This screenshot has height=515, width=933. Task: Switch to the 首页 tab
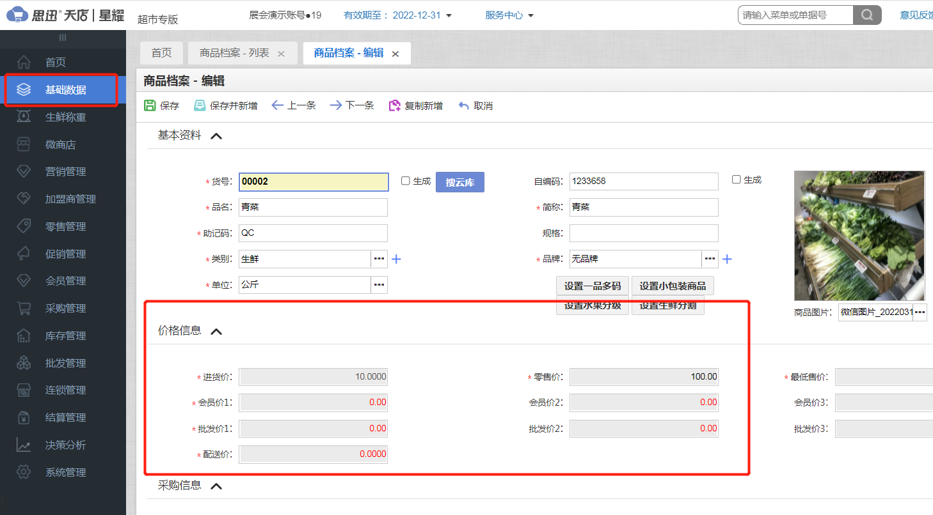162,54
